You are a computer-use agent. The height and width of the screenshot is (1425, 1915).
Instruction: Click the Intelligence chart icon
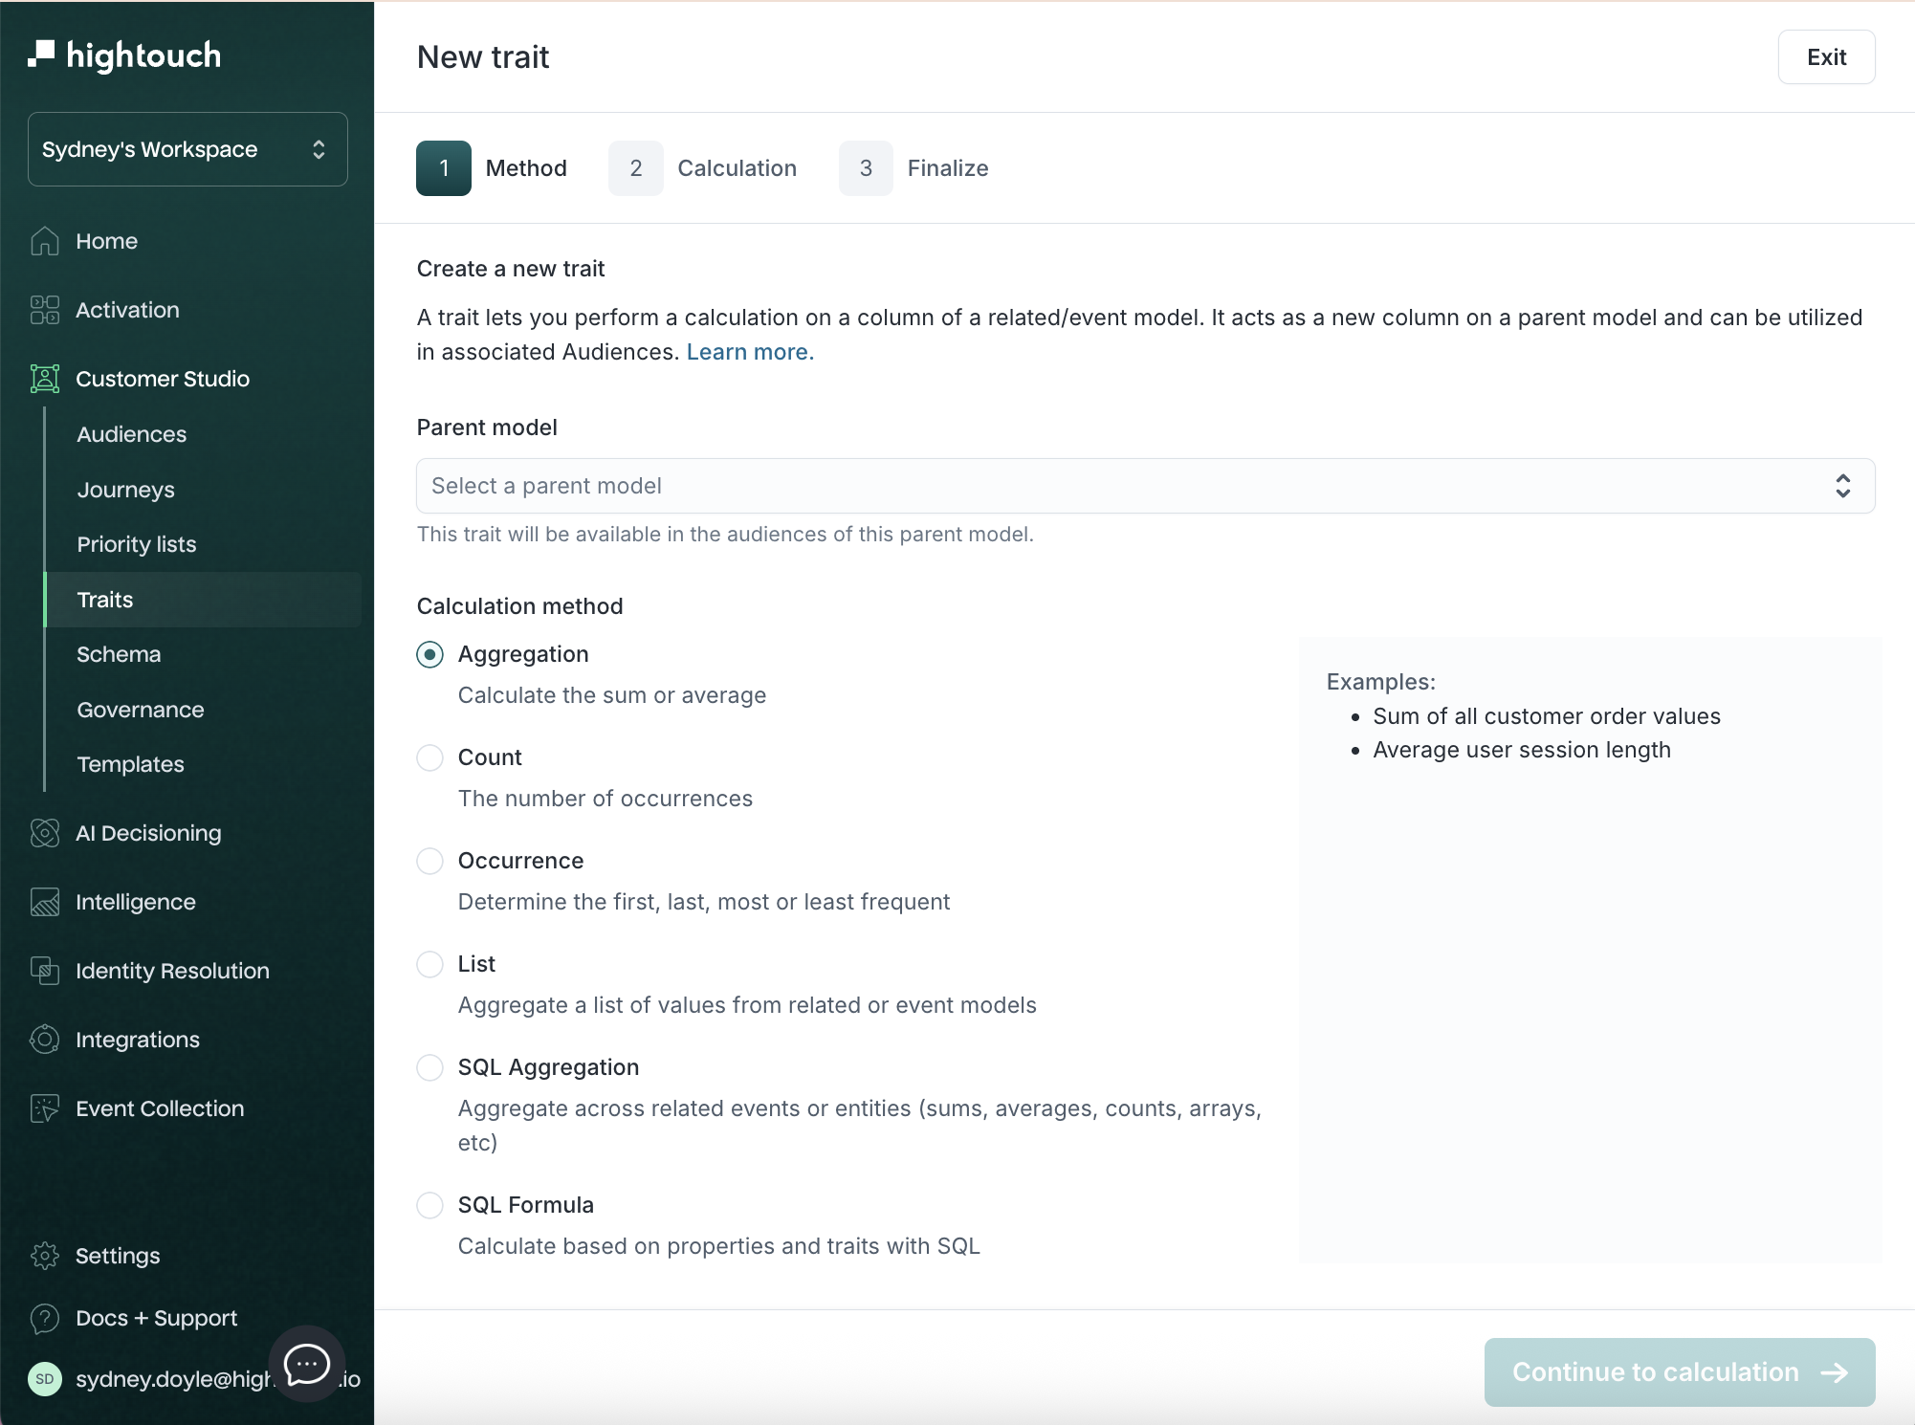click(44, 902)
